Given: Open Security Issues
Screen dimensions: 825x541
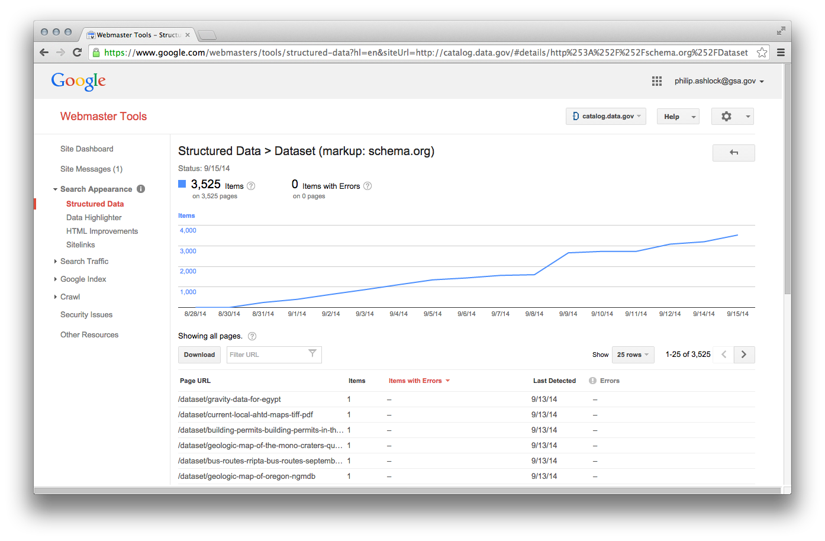Looking at the screenshot, I should click(x=86, y=314).
